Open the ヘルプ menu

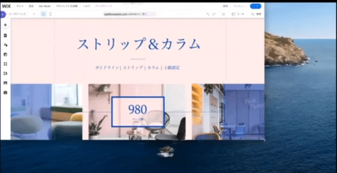point(87,6)
